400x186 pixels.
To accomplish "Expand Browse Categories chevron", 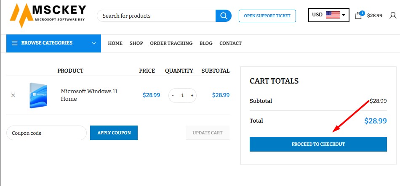I will 93,43.
